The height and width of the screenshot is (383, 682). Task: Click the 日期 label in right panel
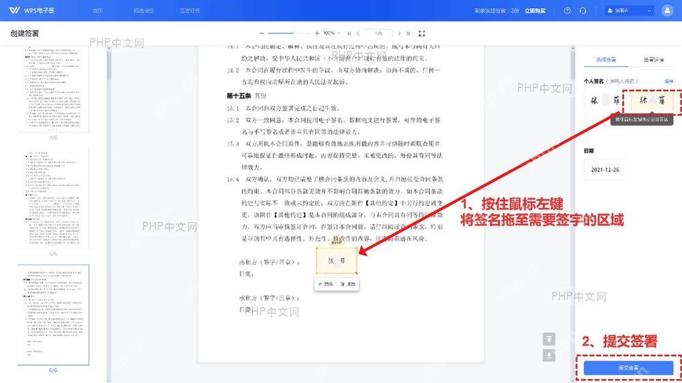(x=589, y=151)
